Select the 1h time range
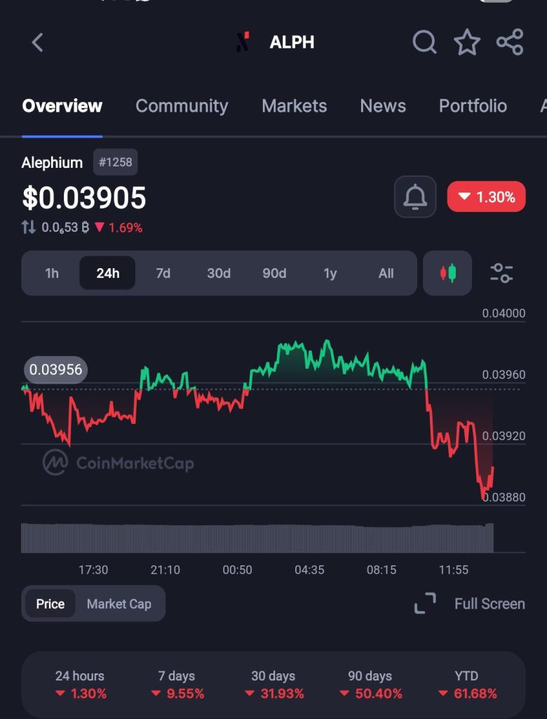Screen dimensions: 547x719 pos(52,273)
